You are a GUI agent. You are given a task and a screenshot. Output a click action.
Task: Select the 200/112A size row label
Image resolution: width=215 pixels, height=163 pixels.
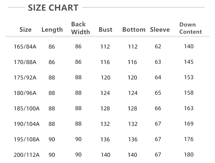(x=27, y=155)
